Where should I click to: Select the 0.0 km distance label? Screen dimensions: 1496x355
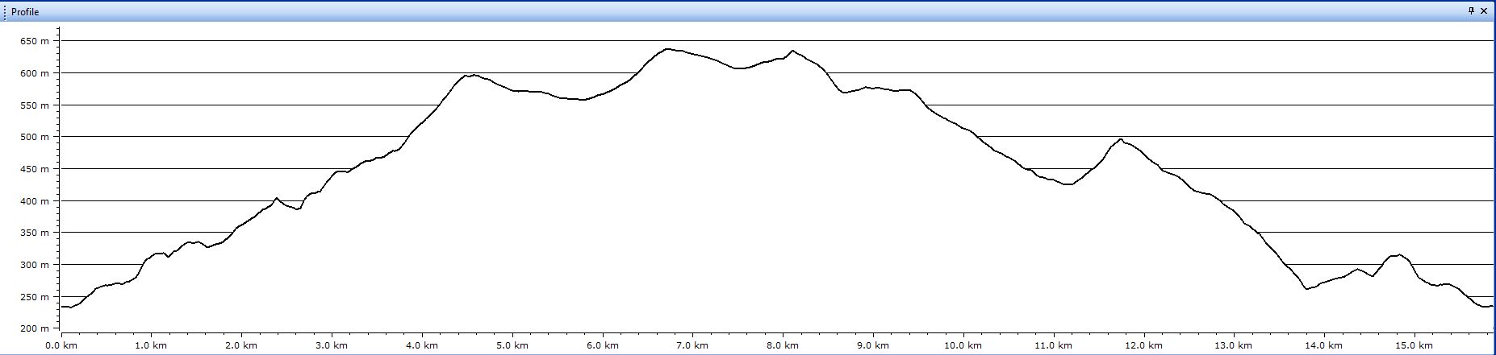(x=61, y=345)
